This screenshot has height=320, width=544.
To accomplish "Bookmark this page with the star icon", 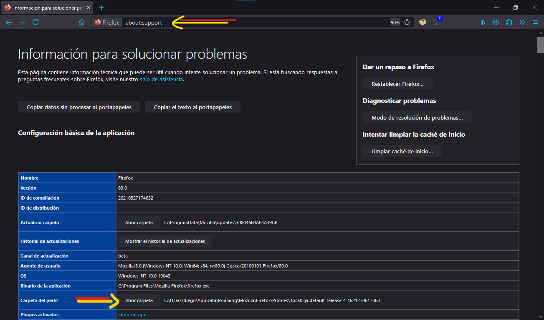I will (407, 22).
